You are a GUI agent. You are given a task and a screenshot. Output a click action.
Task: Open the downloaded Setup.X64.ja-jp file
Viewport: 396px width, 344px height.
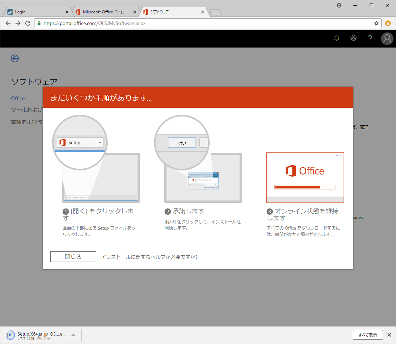(37, 335)
